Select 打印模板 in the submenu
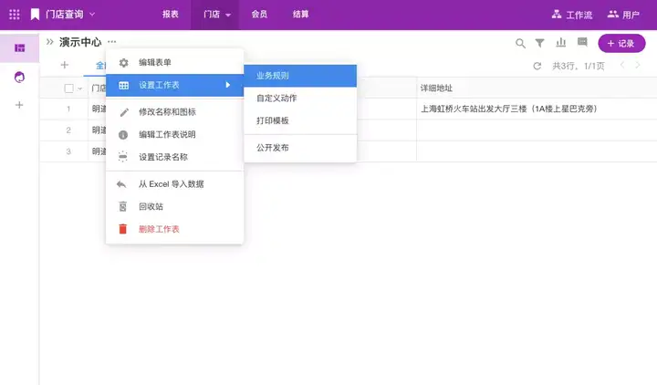Viewport: 657px width, 385px height. click(300, 121)
